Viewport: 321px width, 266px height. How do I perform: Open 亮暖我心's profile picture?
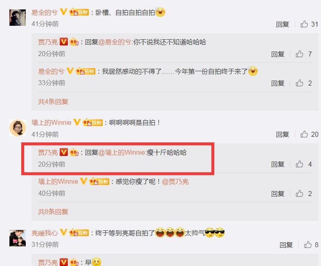18,238
